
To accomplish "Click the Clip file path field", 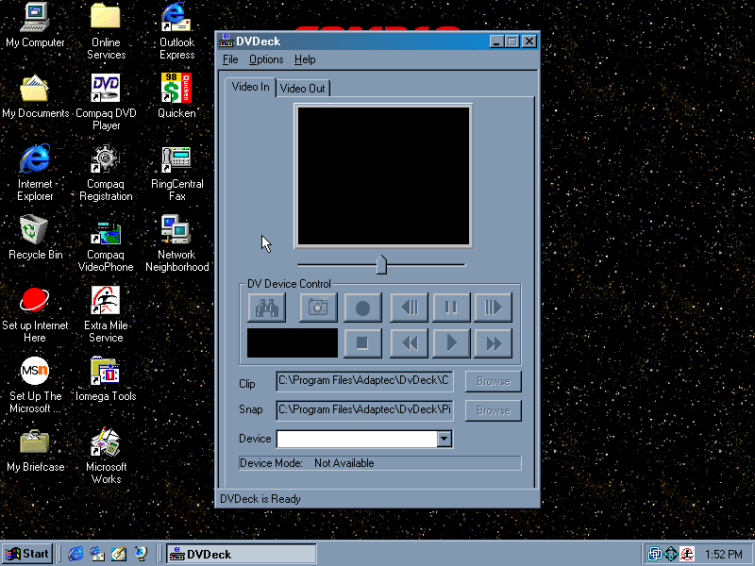I will pos(364,381).
